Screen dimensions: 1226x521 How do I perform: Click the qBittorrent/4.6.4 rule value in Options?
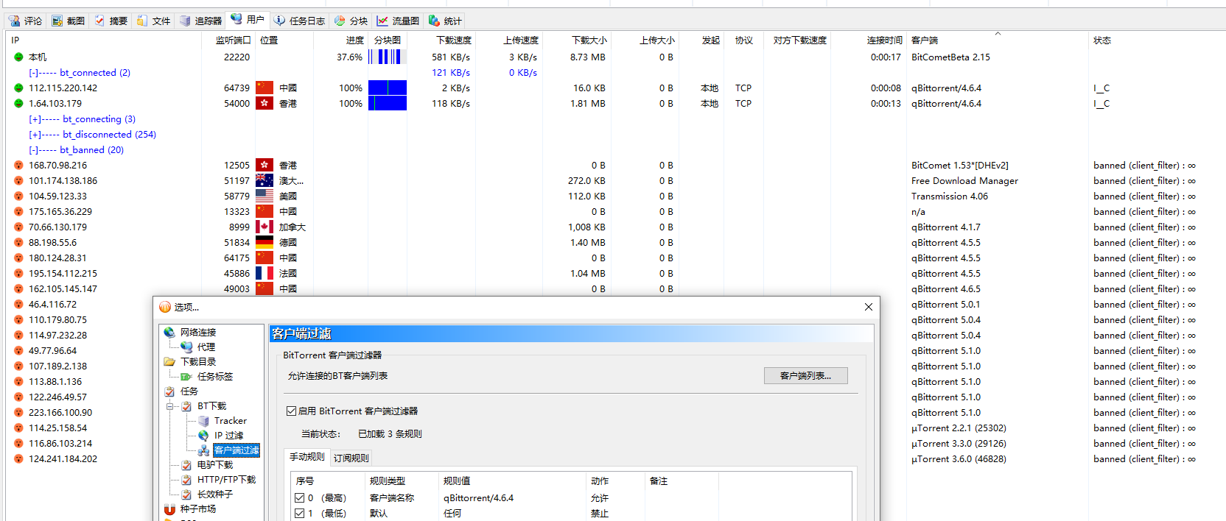point(478,497)
